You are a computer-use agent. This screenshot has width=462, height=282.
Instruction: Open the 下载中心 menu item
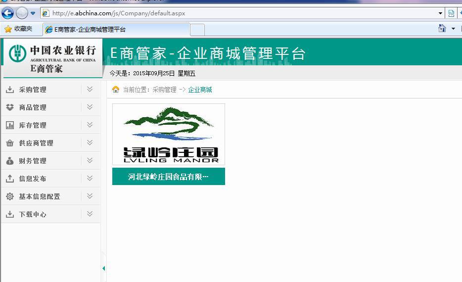tap(33, 214)
